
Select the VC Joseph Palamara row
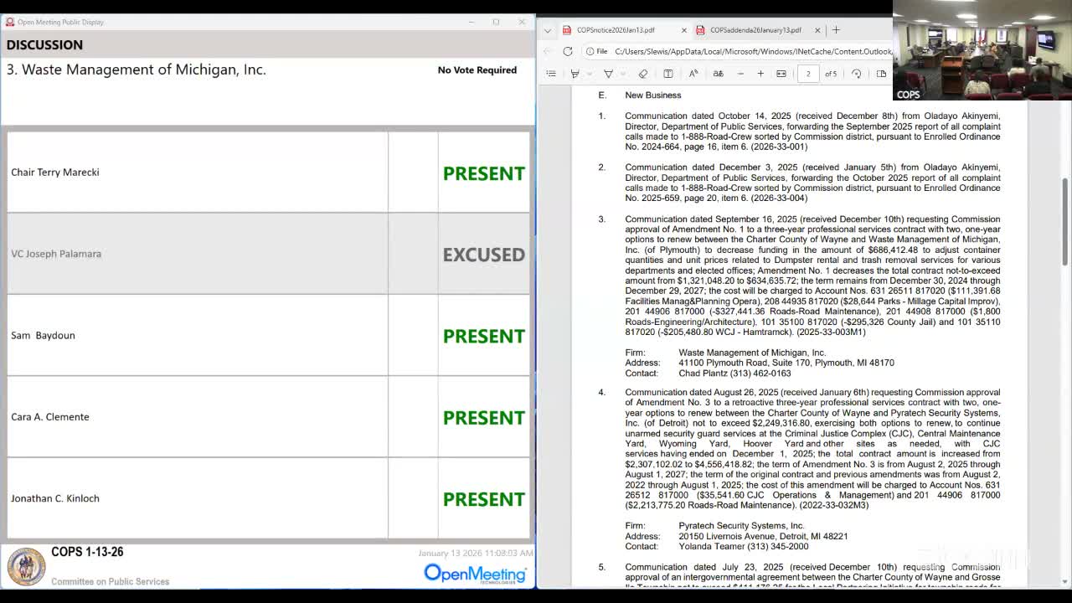click(268, 254)
